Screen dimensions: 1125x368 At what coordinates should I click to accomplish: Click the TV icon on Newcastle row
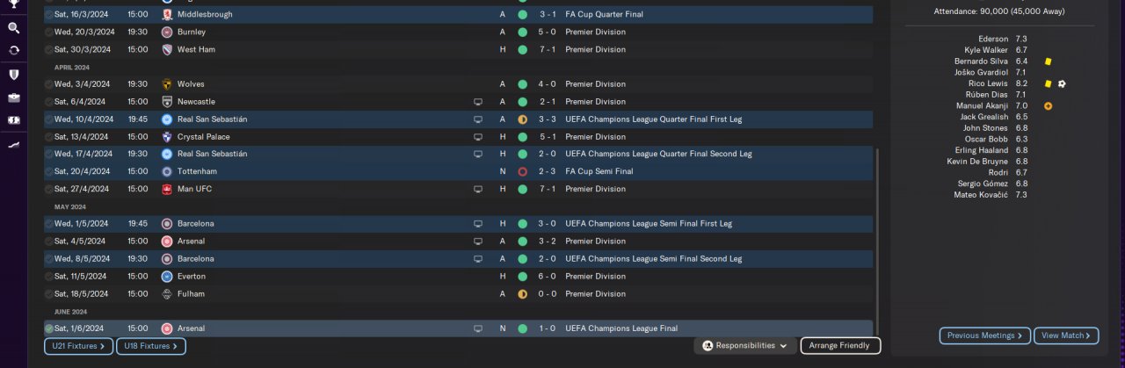478,102
